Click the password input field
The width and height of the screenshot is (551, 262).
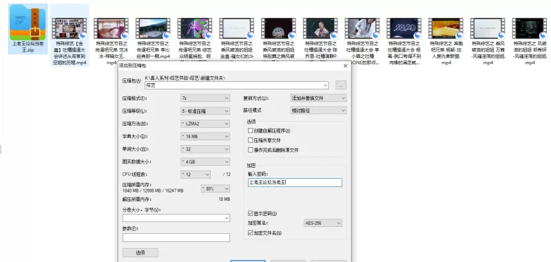(295, 182)
